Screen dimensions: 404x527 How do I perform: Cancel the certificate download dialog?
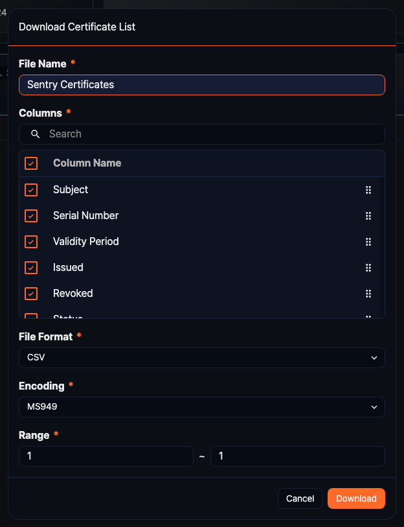click(x=300, y=498)
